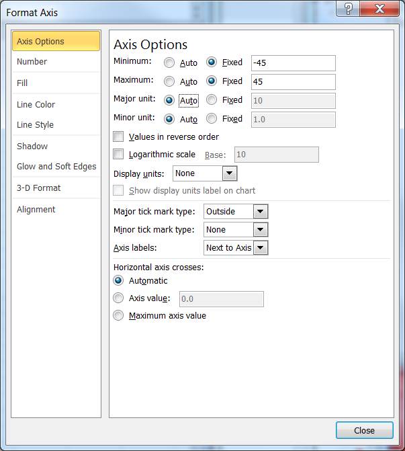This screenshot has height=451, width=405.
Task: Close dialog with the red X icon
Action: point(379,8)
